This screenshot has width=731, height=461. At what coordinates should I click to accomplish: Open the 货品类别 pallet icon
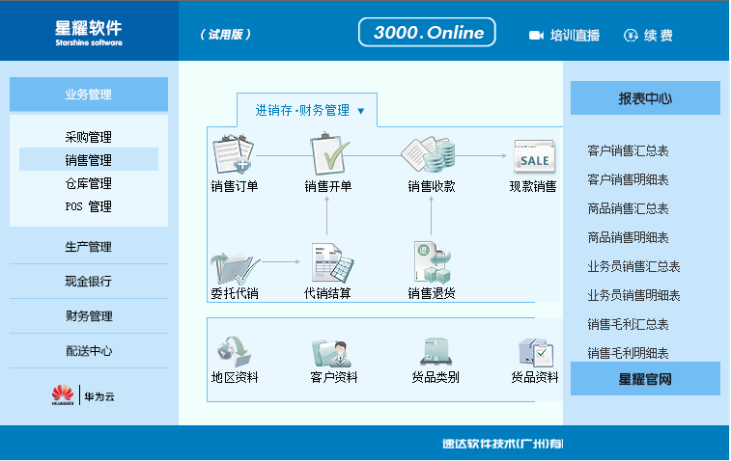[436, 352]
